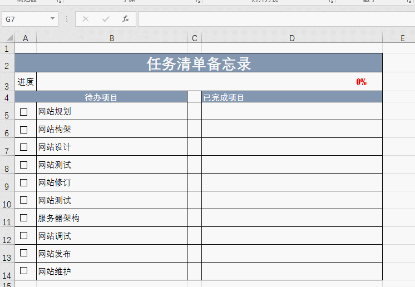Tick the checkbox in row 8 网站测试
The width and height of the screenshot is (415, 287).
23,165
